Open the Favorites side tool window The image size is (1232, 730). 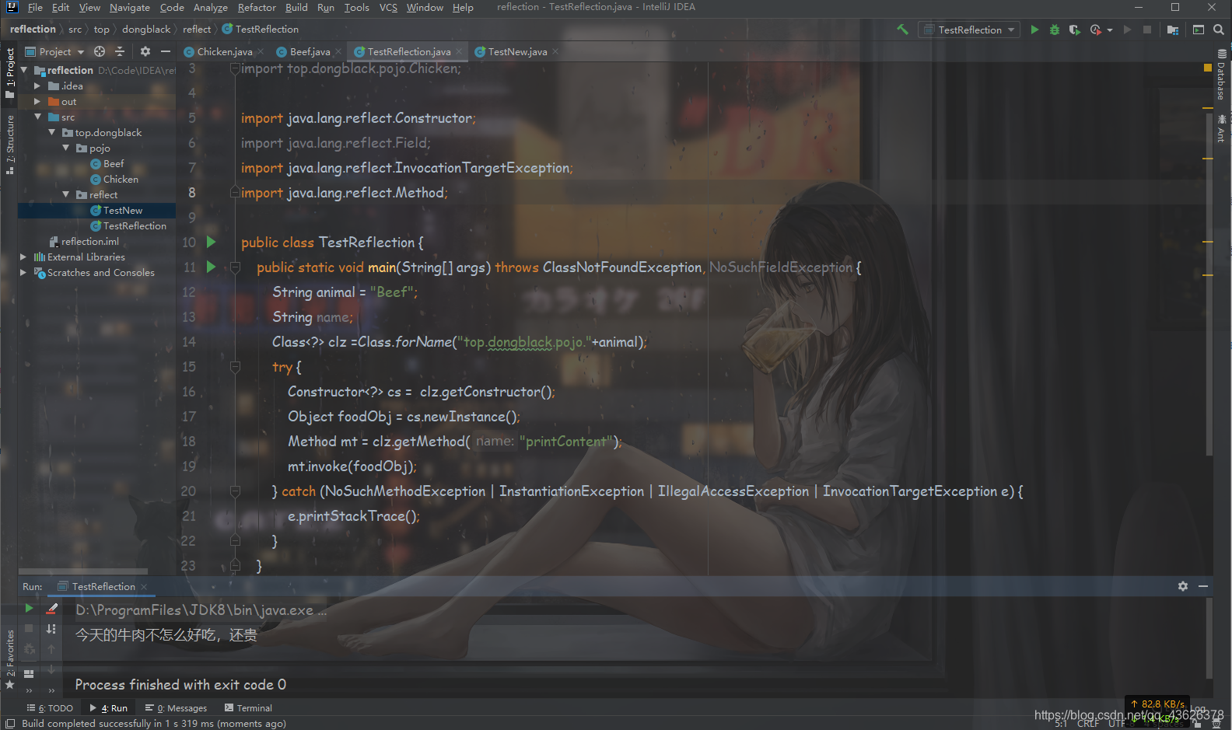[x=9, y=659]
